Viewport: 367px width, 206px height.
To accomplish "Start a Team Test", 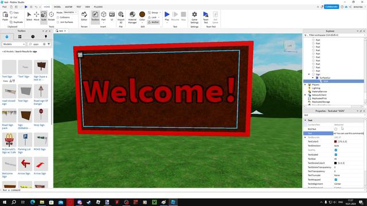I will click(x=206, y=17).
